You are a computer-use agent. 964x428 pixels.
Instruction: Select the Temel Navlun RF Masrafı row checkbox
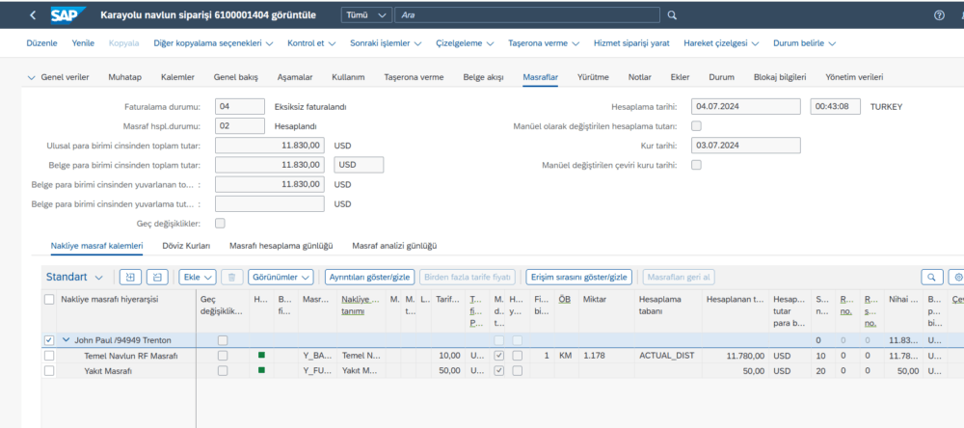pyautogui.click(x=49, y=356)
